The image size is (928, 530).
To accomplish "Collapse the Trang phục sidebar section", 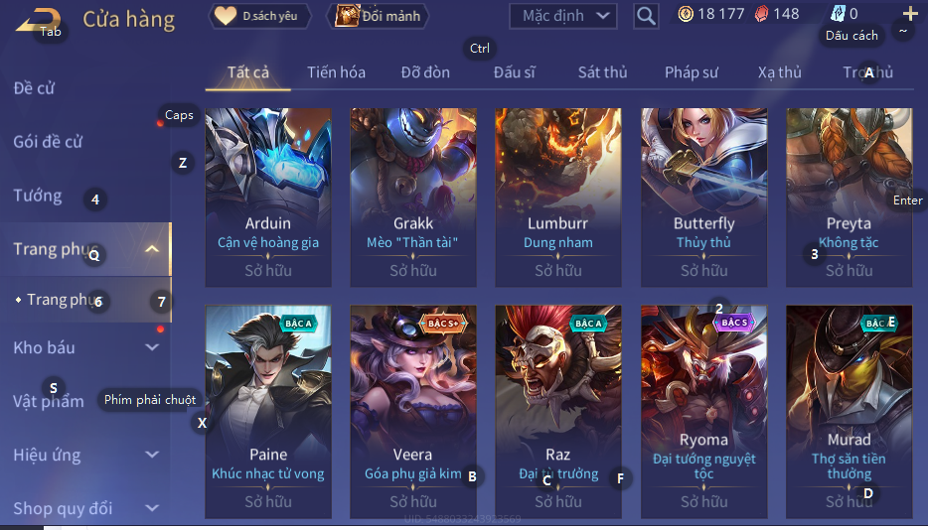I will [x=151, y=249].
